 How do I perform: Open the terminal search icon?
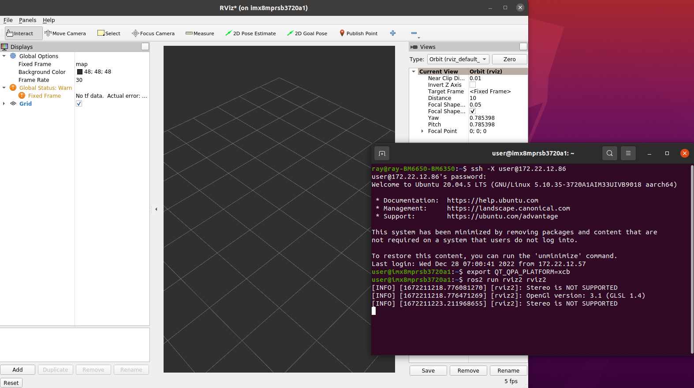point(609,153)
